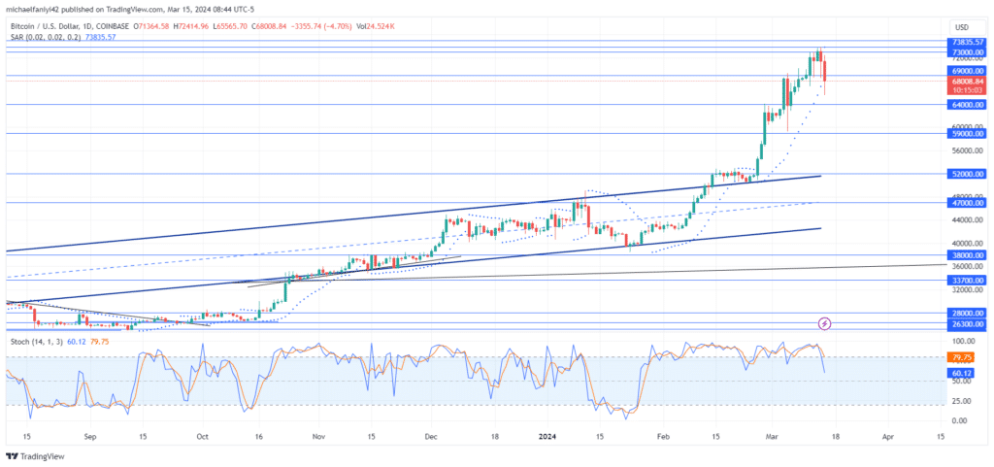
Task: Click the blue 60.12 stochastic value label
Action: coord(962,374)
